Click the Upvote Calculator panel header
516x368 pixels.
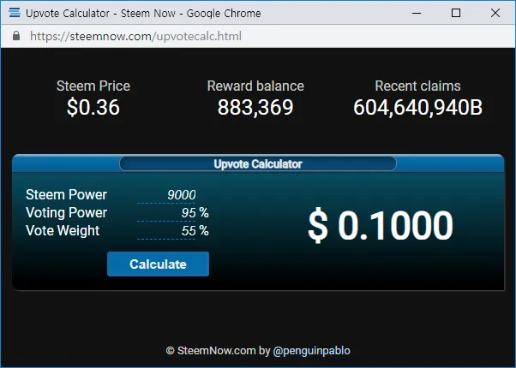258,163
